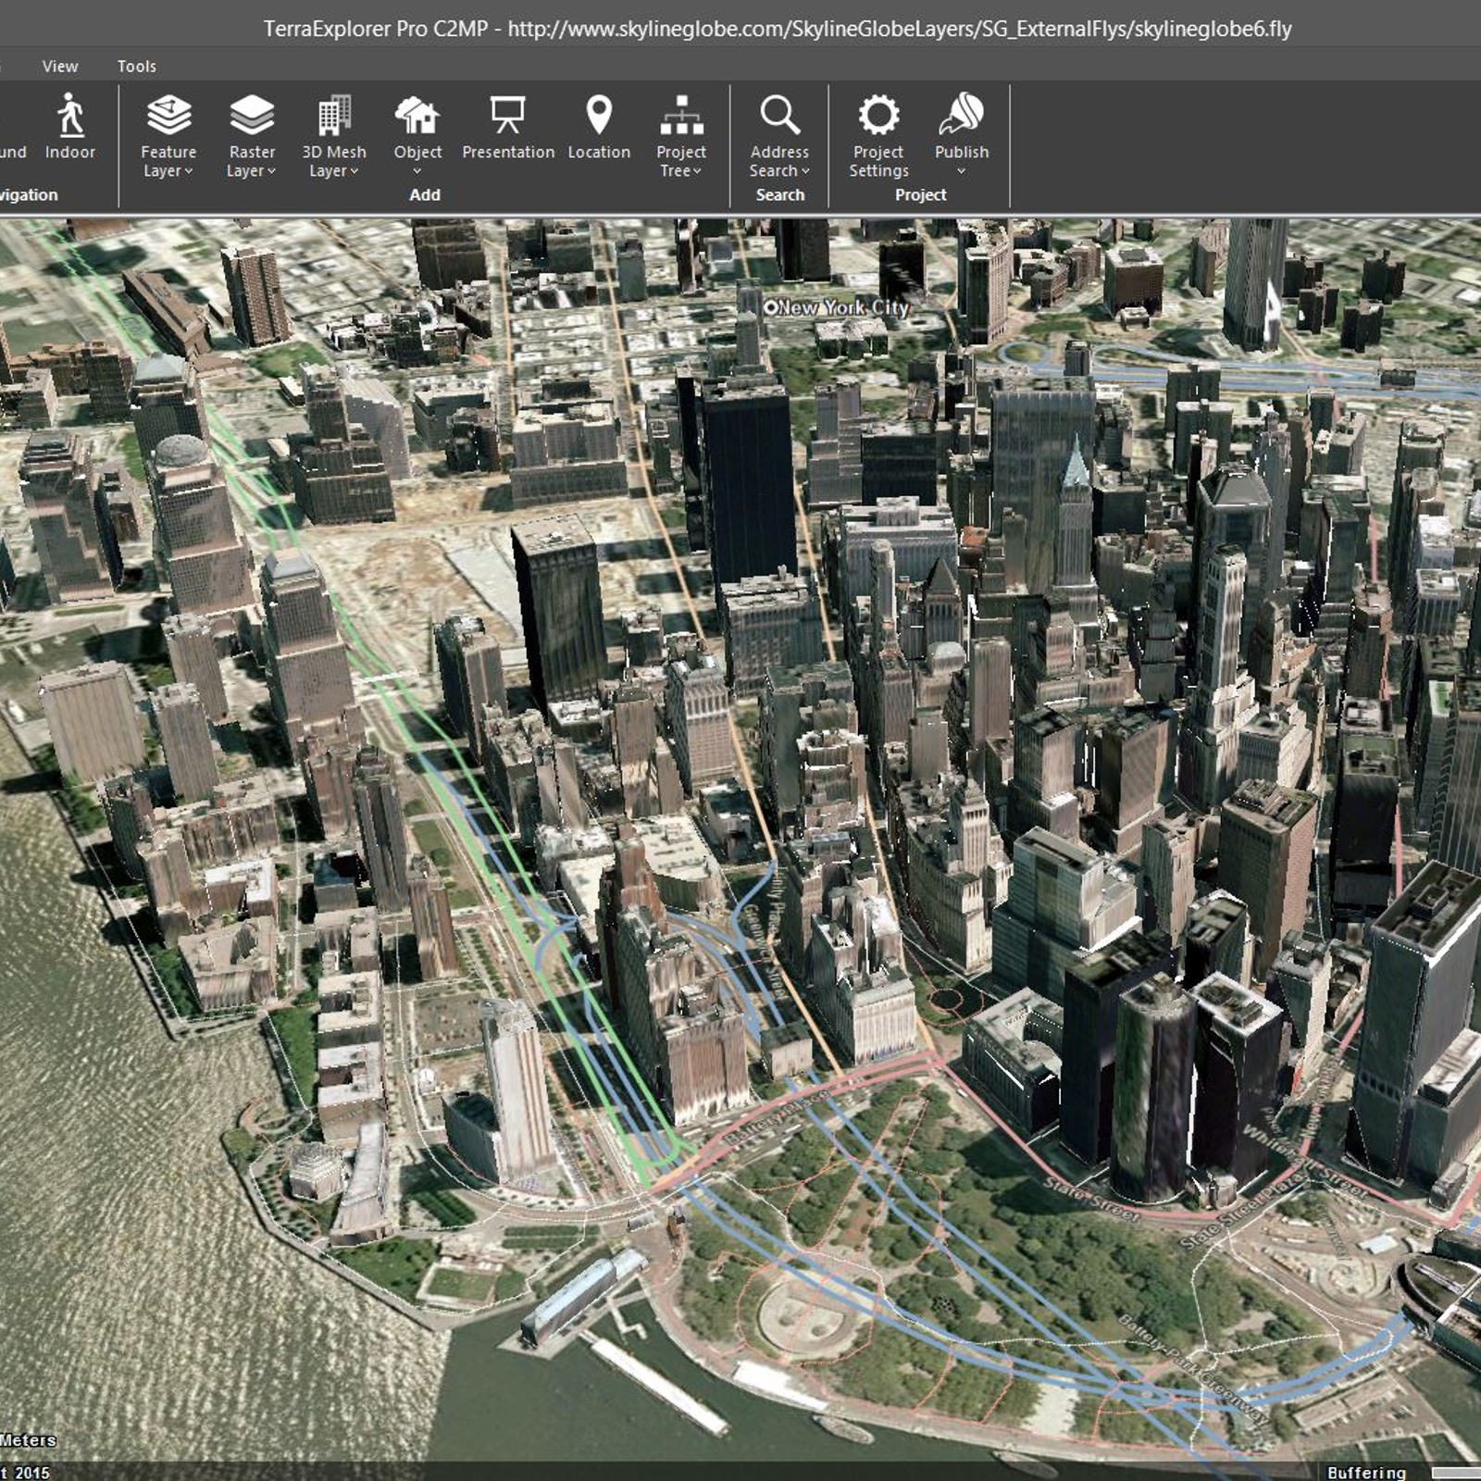
Task: Click the Meters scale label
Action: (28, 1440)
